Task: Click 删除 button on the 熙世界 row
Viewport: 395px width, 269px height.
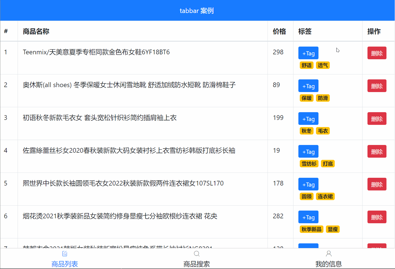Action: (377, 184)
